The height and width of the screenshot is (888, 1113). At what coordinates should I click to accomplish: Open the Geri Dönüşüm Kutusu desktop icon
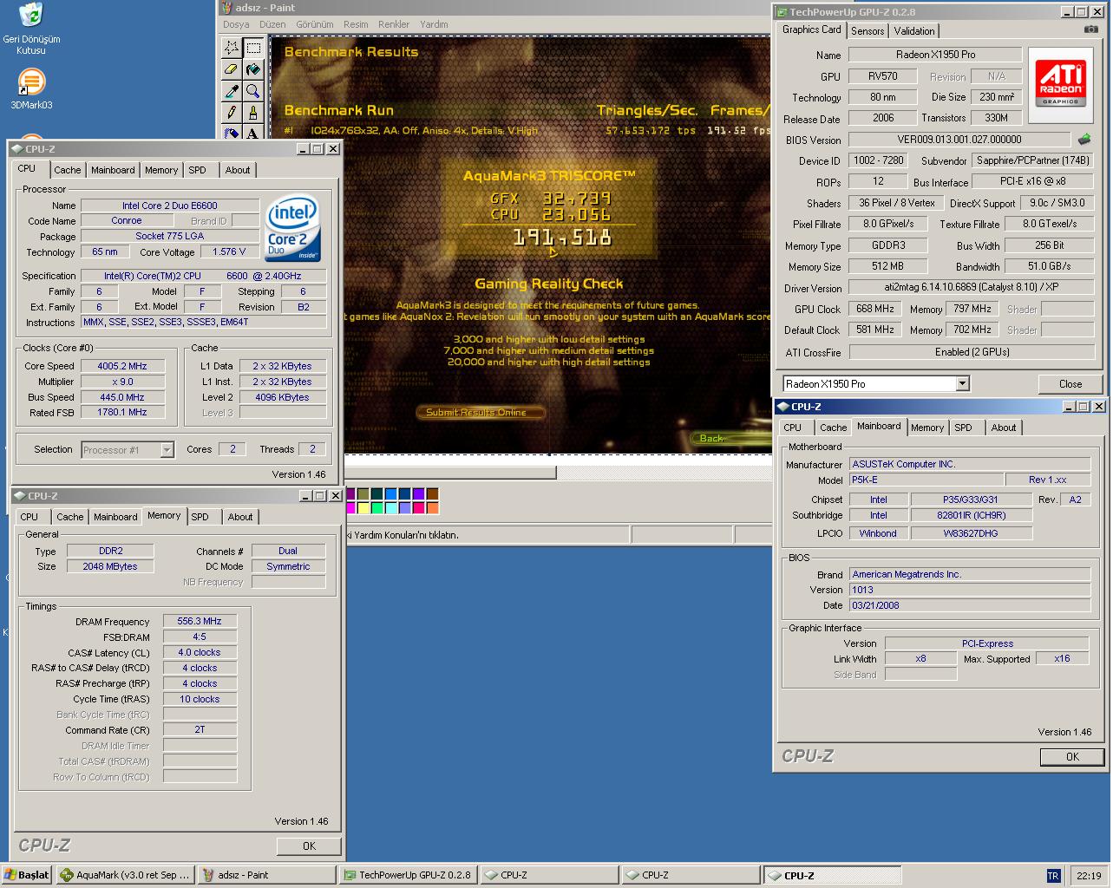(x=31, y=29)
